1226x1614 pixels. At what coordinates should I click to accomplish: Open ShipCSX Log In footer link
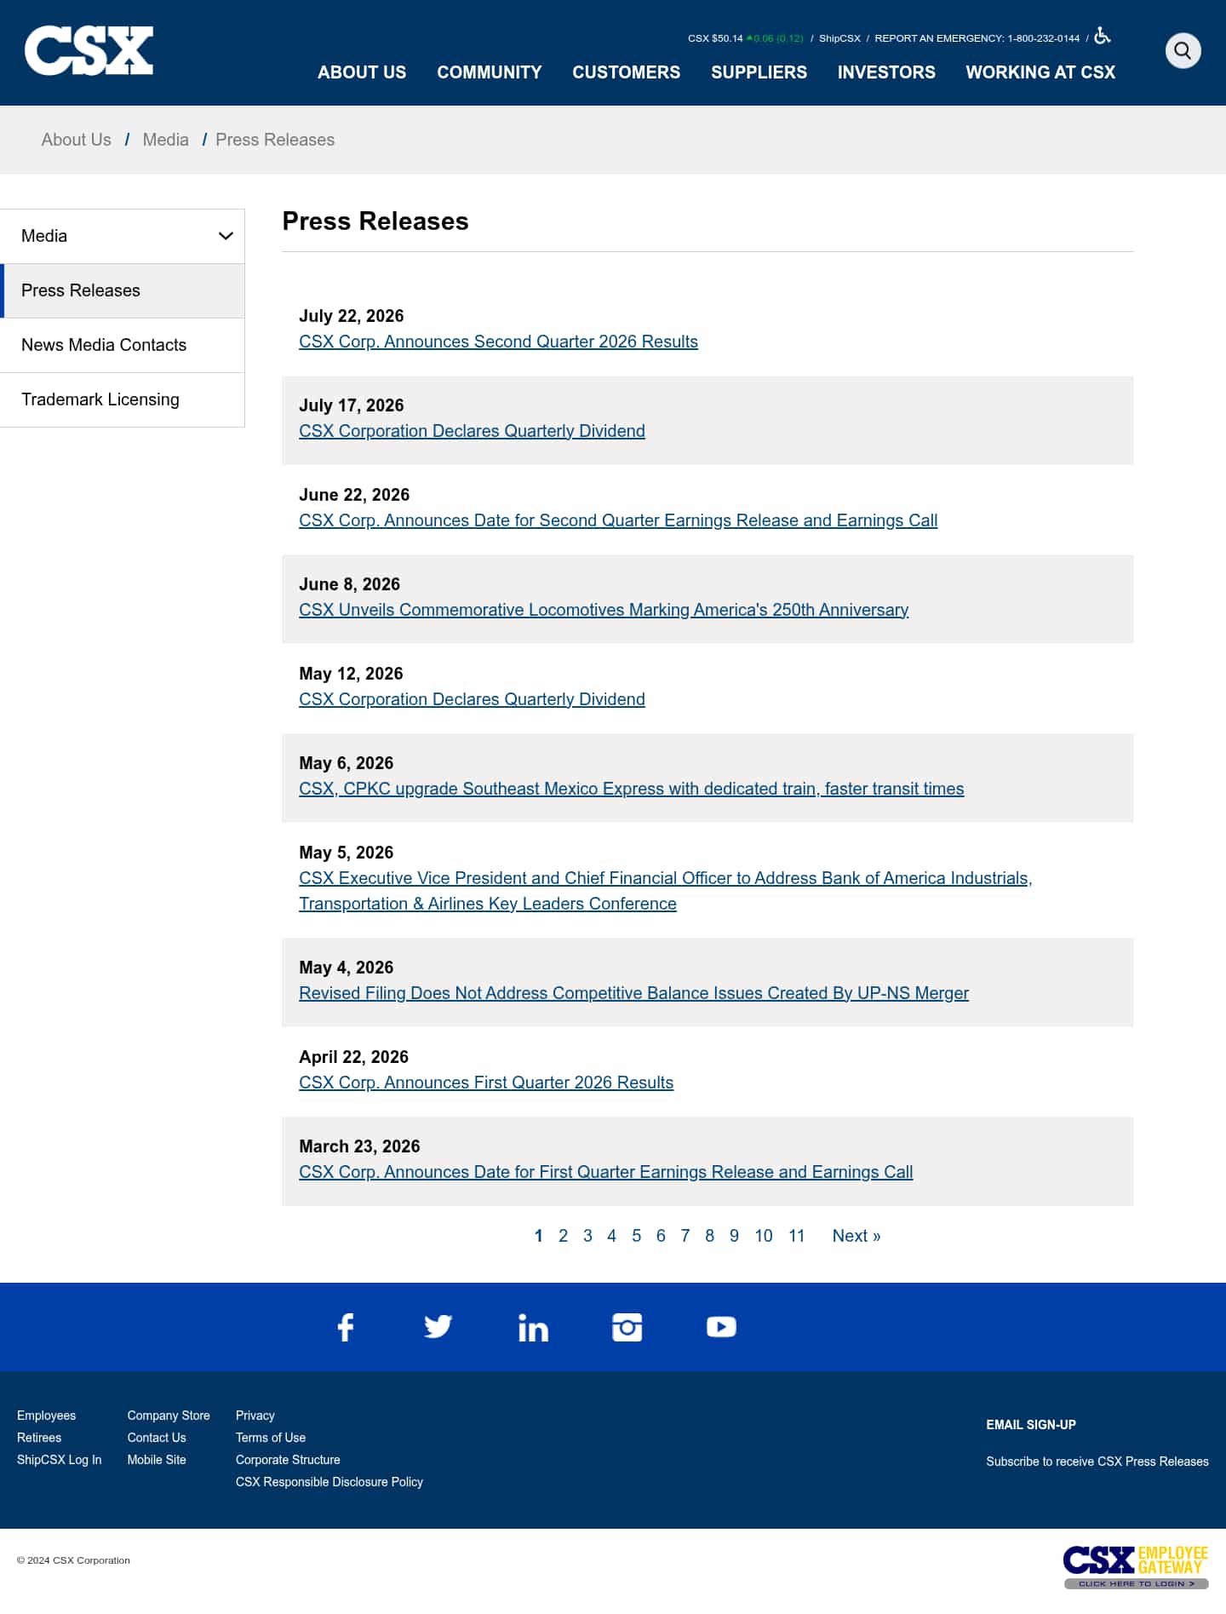(59, 1460)
